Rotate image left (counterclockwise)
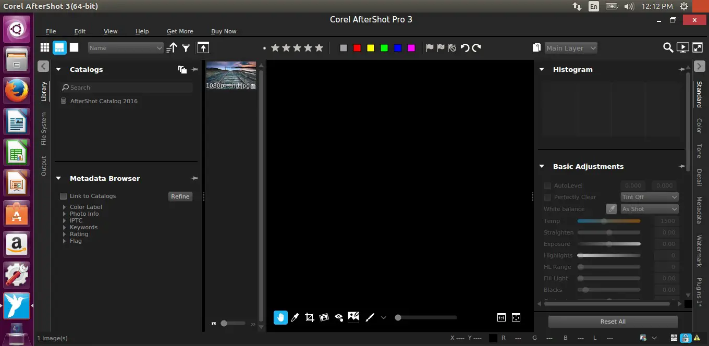Viewport: 709px width, 346px height. click(465, 48)
